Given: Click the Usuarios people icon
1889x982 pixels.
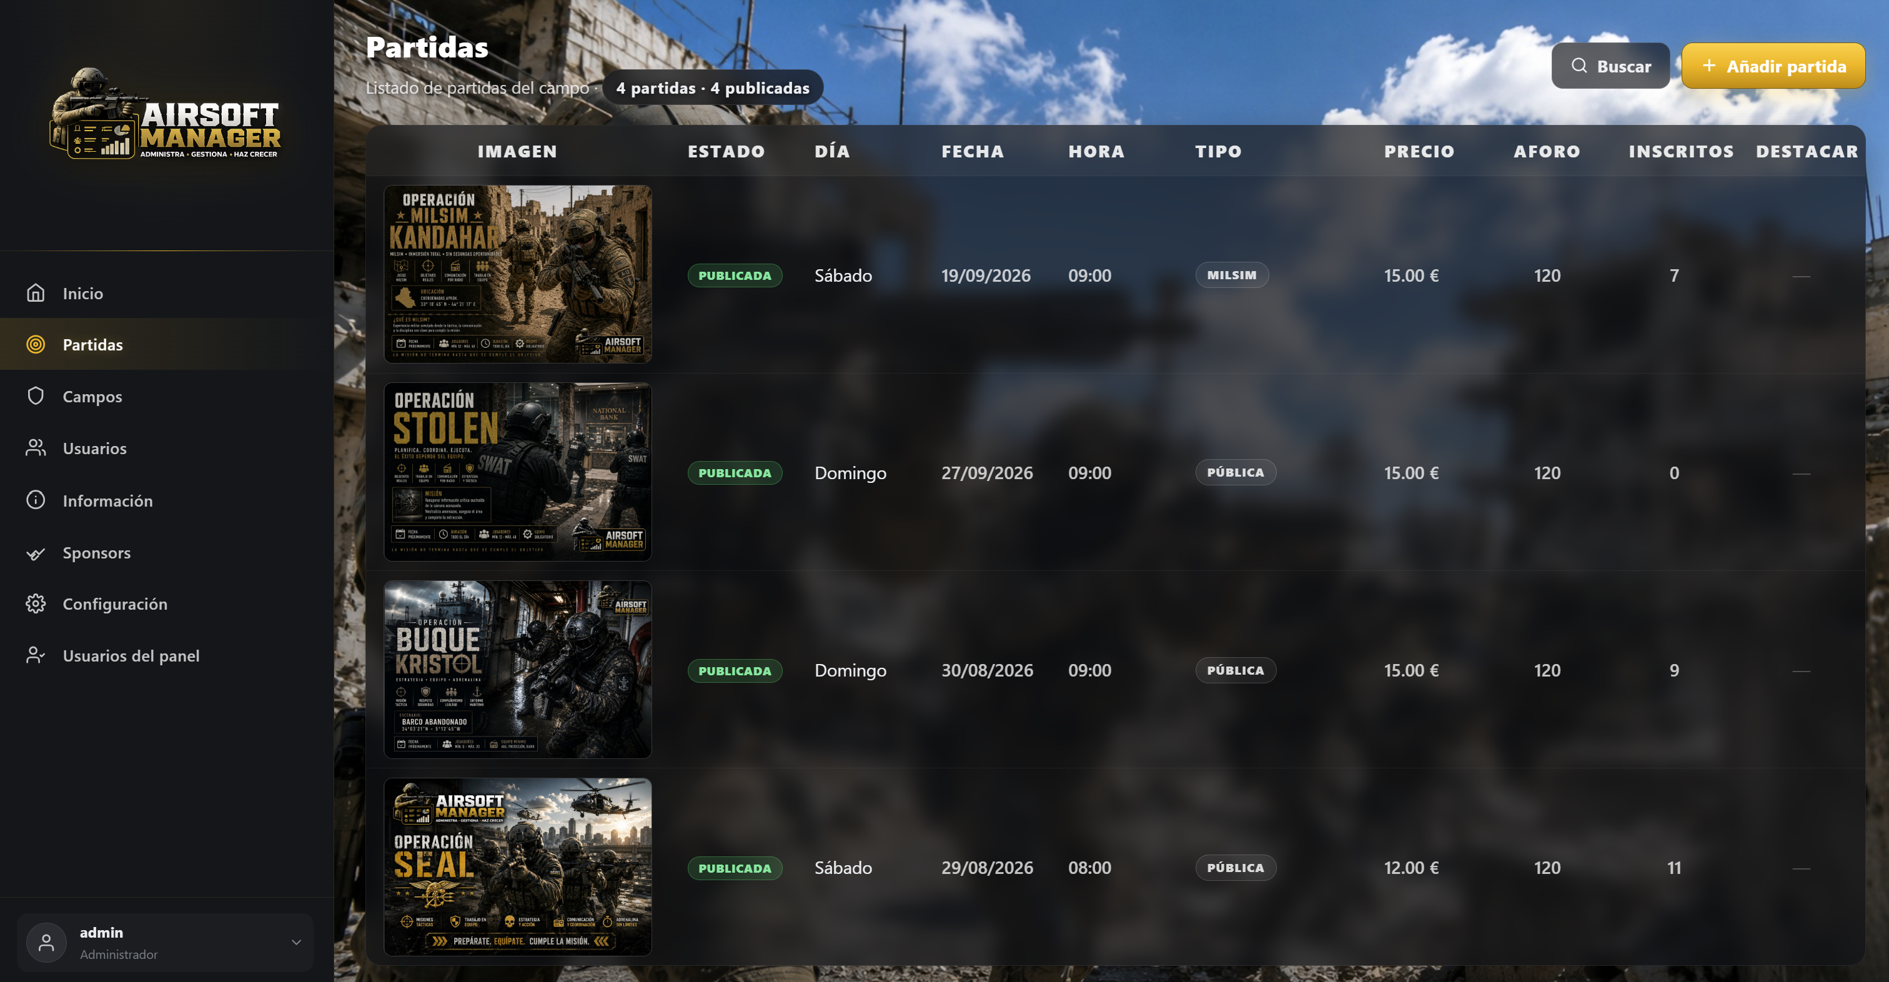Looking at the screenshot, I should (36, 448).
